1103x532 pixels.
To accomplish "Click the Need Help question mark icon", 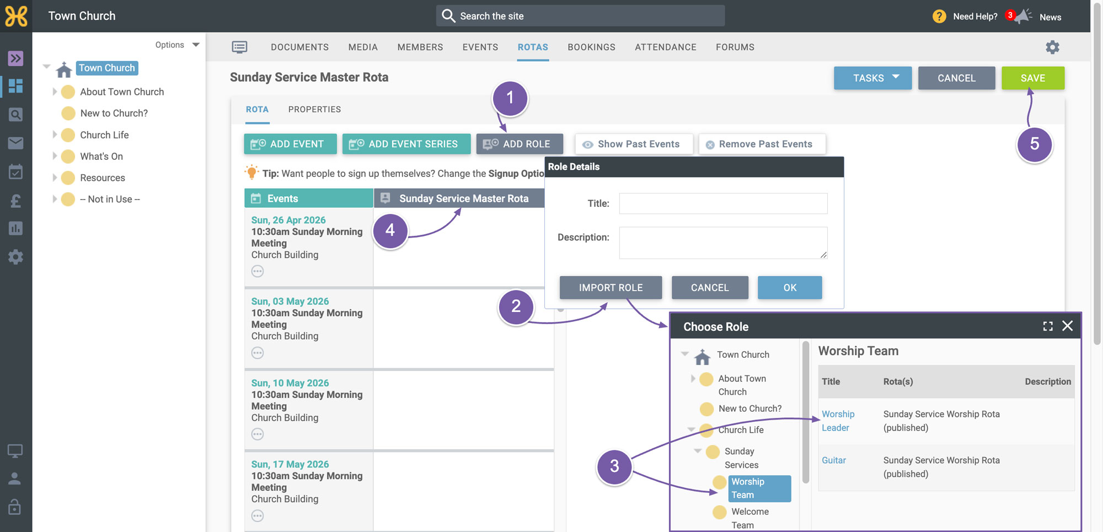I will point(939,17).
